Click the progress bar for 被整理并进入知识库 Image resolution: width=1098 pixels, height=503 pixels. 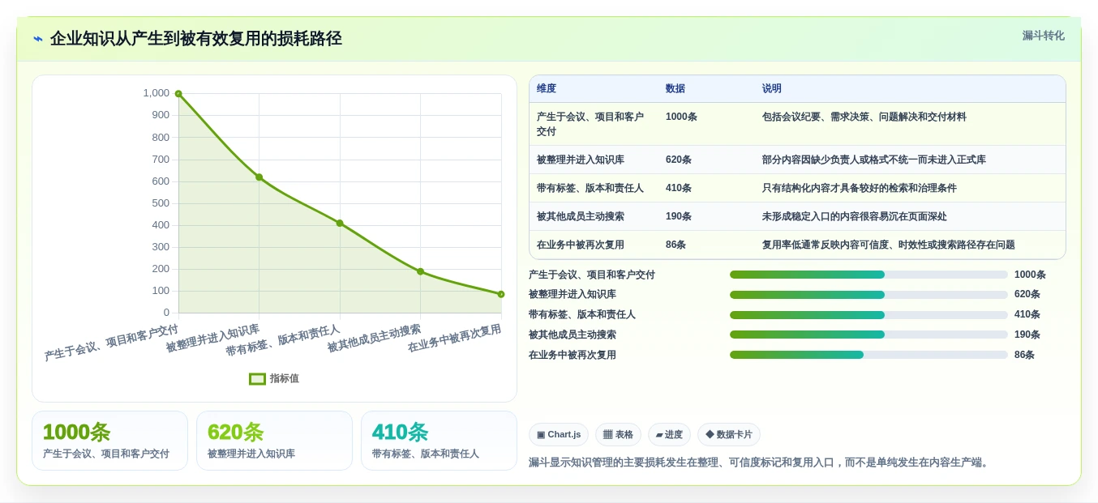point(869,295)
